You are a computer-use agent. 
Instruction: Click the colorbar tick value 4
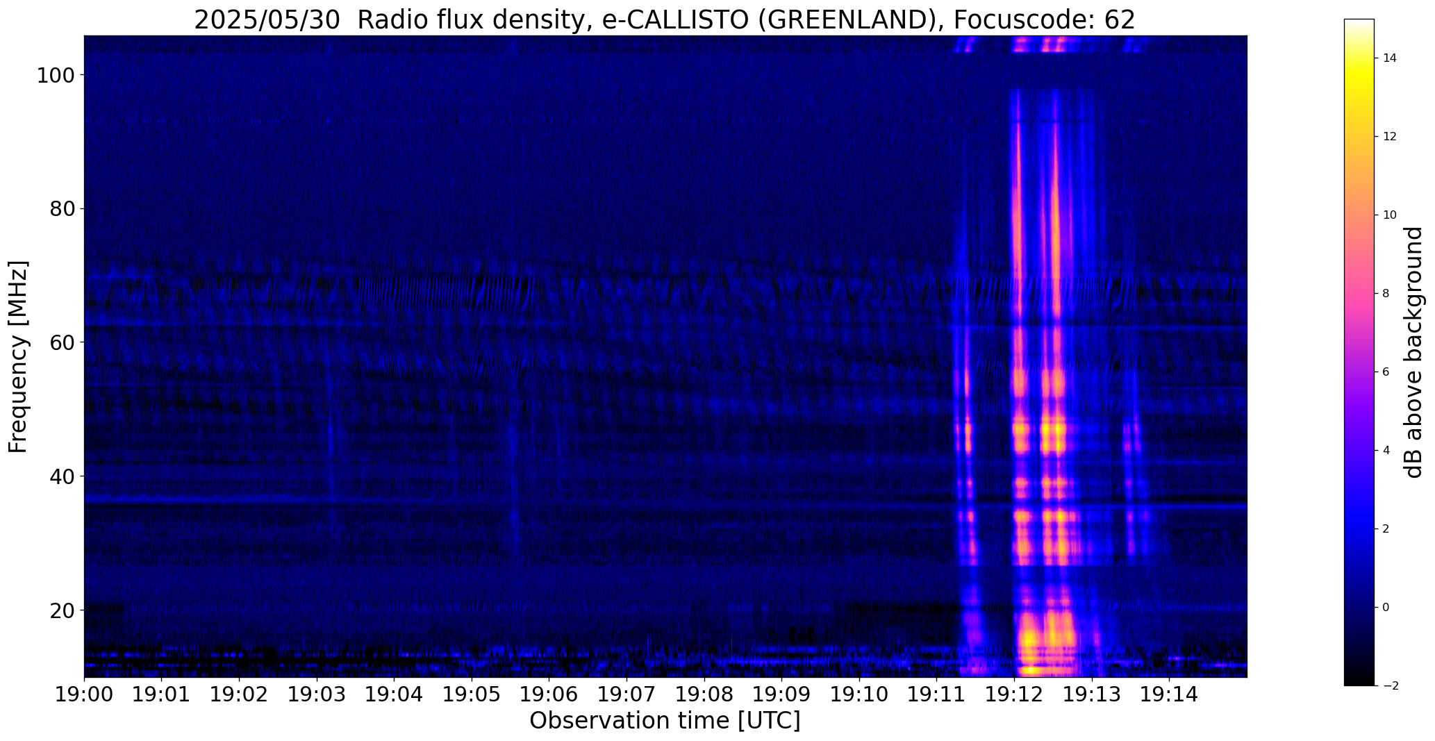pos(1386,451)
